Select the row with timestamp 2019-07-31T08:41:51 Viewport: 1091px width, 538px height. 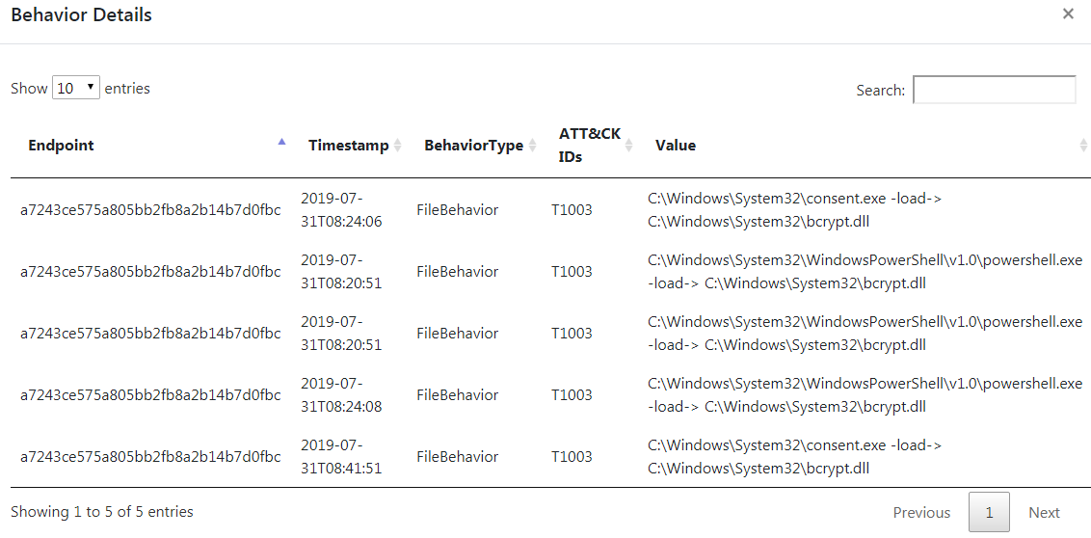click(x=545, y=457)
